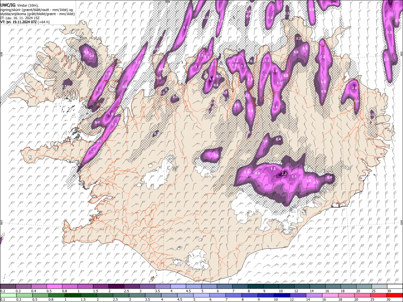The image size is (403, 302).
Task: Click the 2.0 precipitation value on the map
Action: (355, 88)
